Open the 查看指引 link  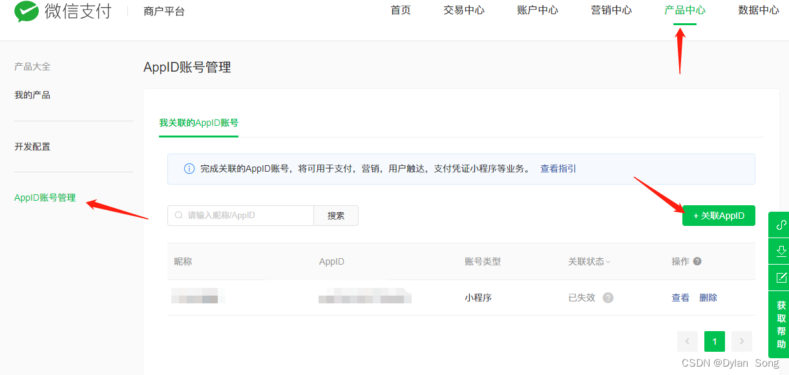(x=558, y=169)
